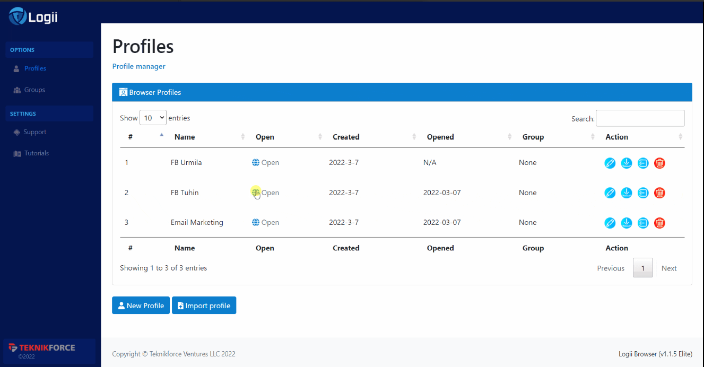704x367 pixels.
Task: Click the 2022-03-07 opened date for FB Tuhin
Action: (442, 193)
